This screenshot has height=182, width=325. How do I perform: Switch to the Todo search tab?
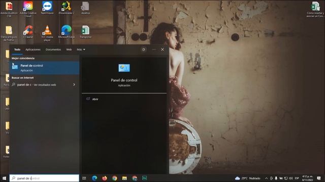[17, 50]
